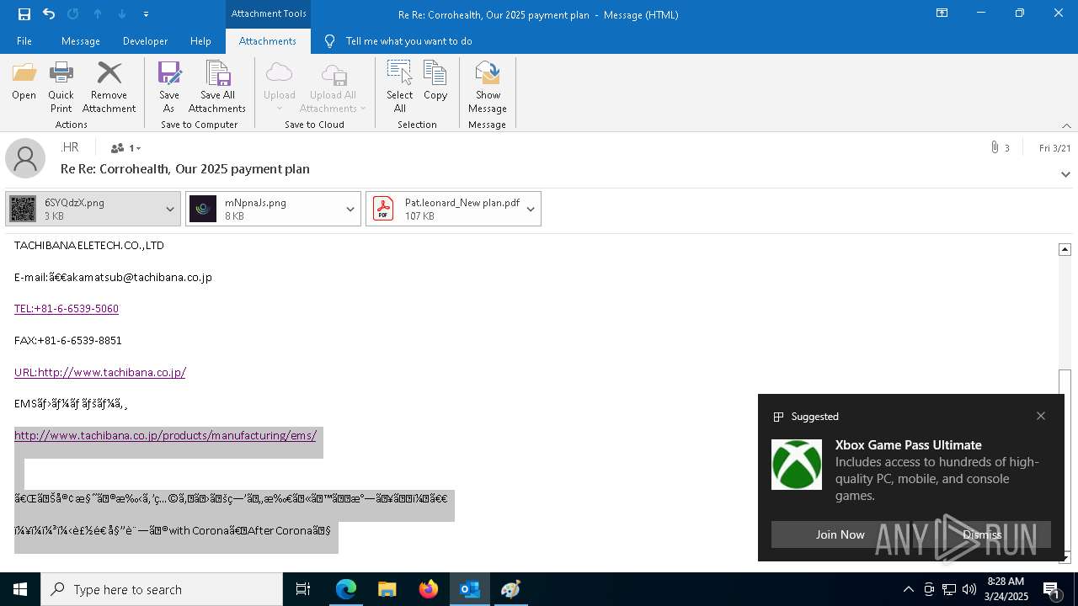Open dropdown for mNpnaJs.png attachment
1078x606 pixels.
coord(350,209)
